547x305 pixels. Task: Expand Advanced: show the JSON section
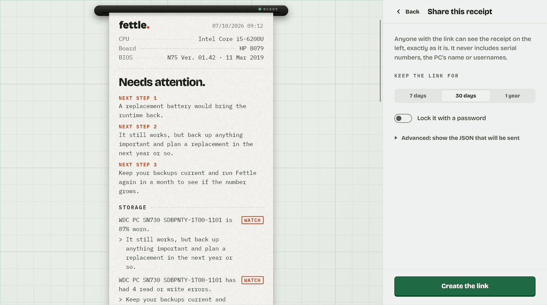(457, 138)
